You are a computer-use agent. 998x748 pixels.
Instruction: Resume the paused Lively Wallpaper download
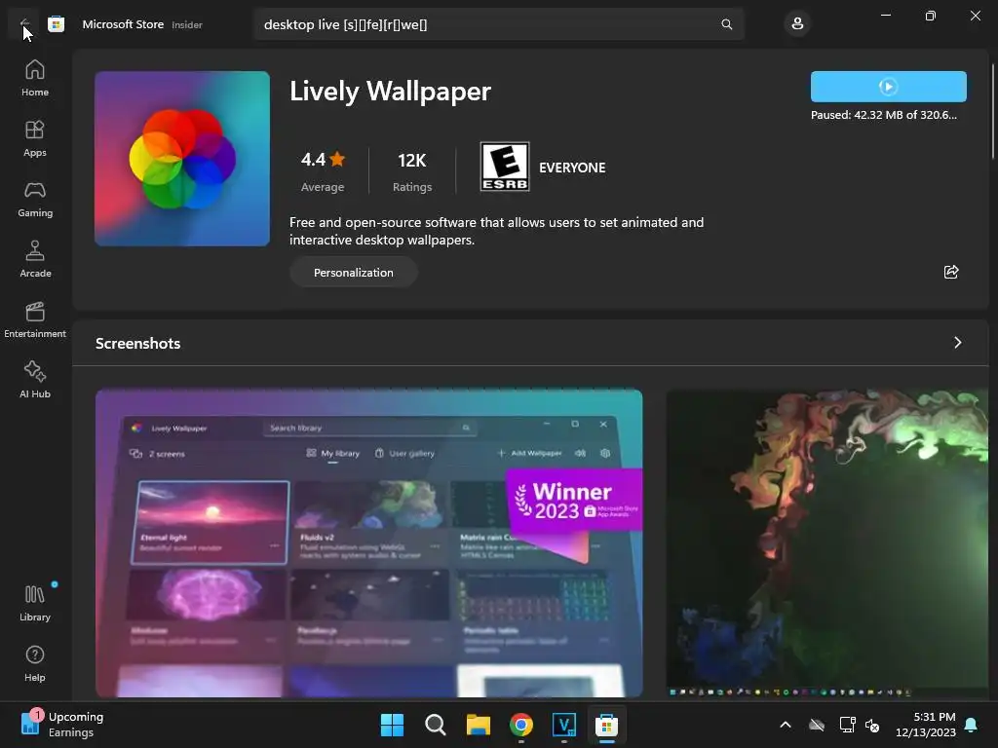pyautogui.click(x=888, y=87)
